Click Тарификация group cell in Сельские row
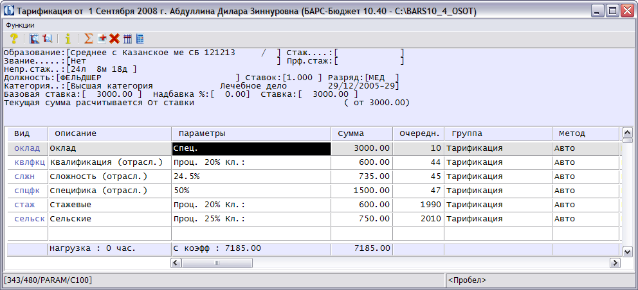 point(498,219)
